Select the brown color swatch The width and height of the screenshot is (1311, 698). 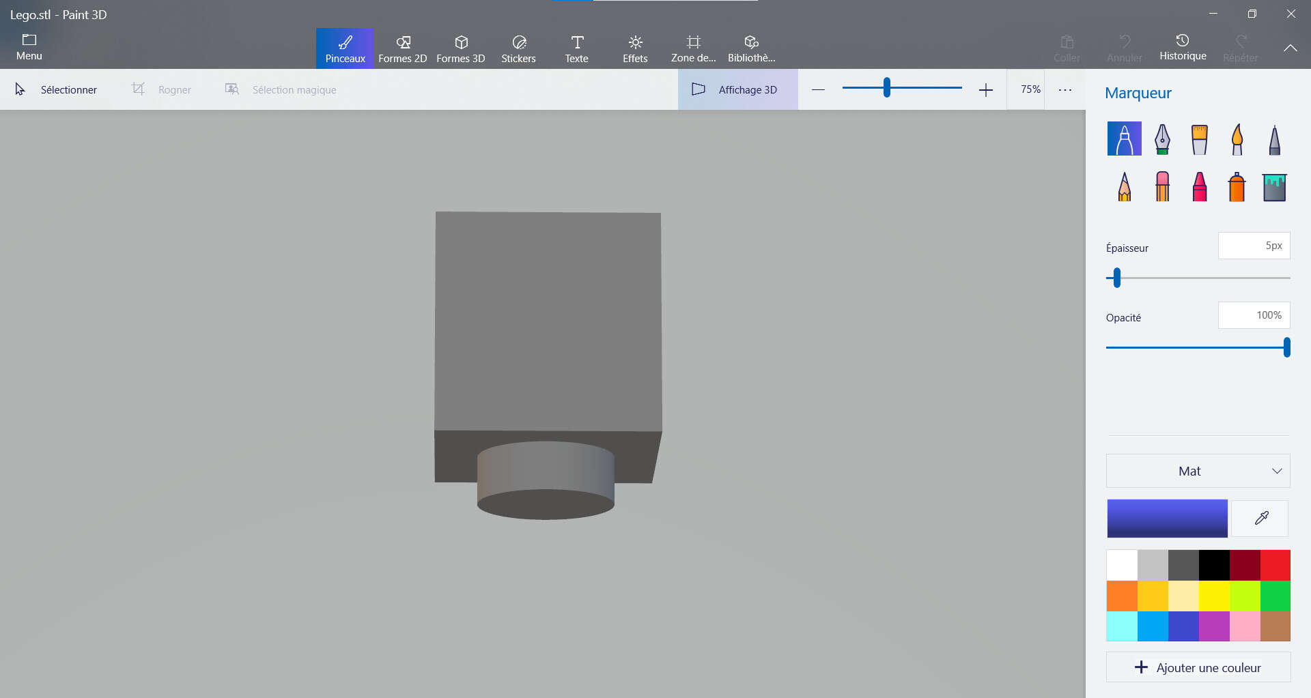pos(1275,626)
